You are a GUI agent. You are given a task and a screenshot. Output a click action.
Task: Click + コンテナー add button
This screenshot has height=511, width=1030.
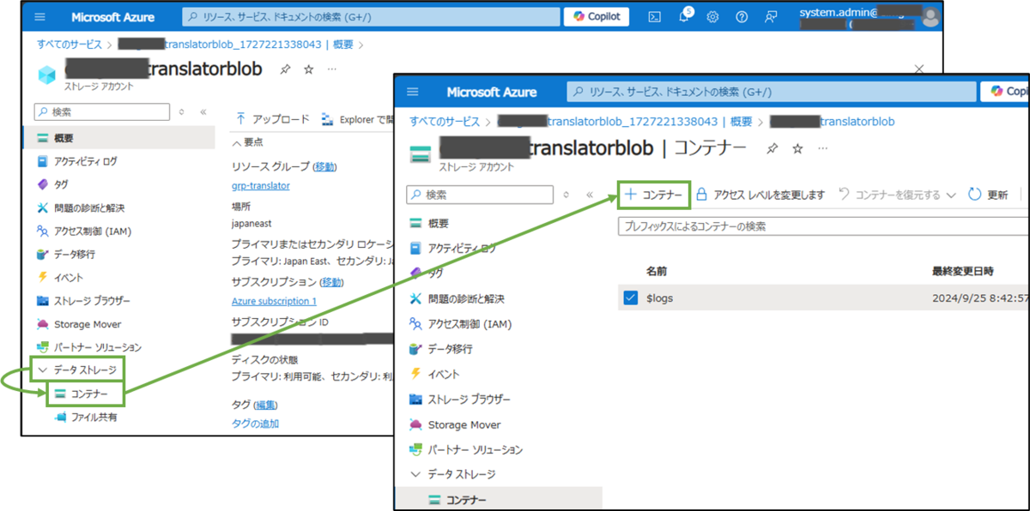coord(654,195)
